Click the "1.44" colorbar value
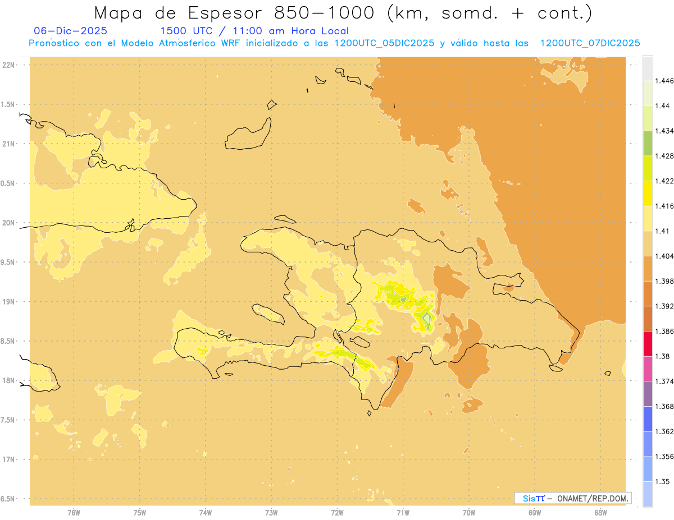674x520 pixels. pyautogui.click(x=662, y=106)
